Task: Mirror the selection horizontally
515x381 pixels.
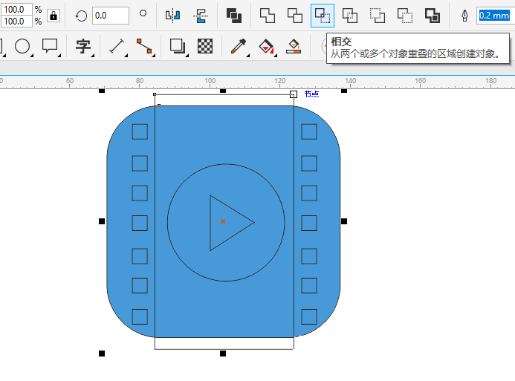Action: 172,16
